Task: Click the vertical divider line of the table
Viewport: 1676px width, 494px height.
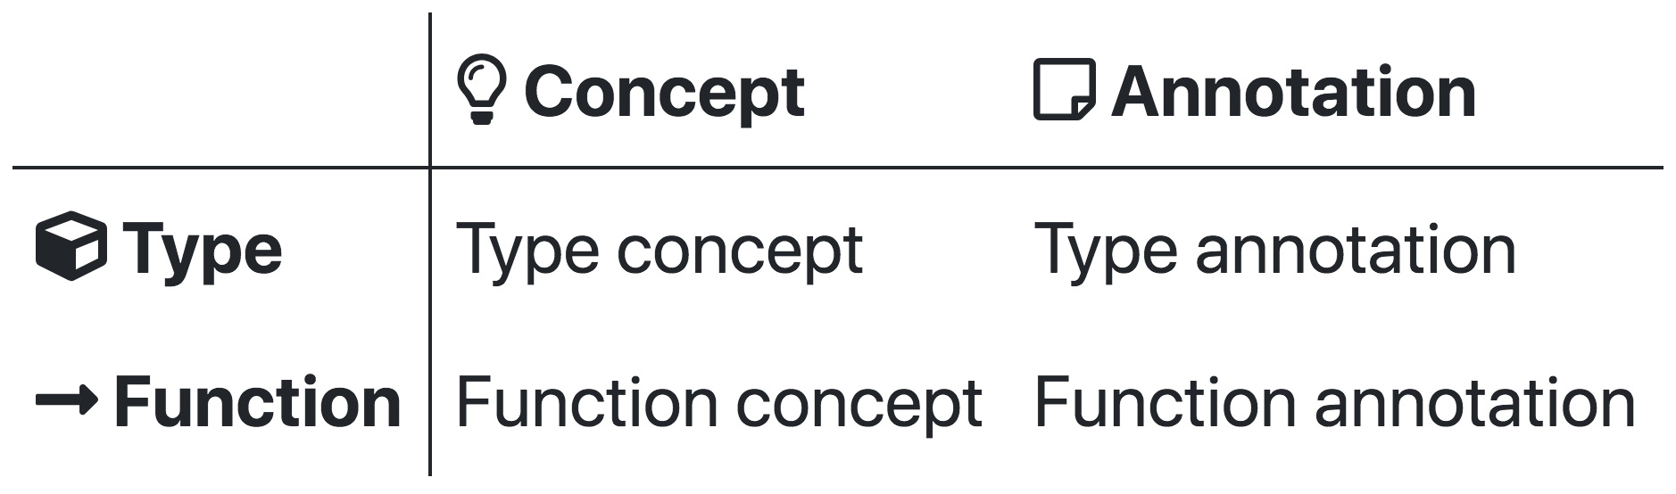Action: [430, 244]
